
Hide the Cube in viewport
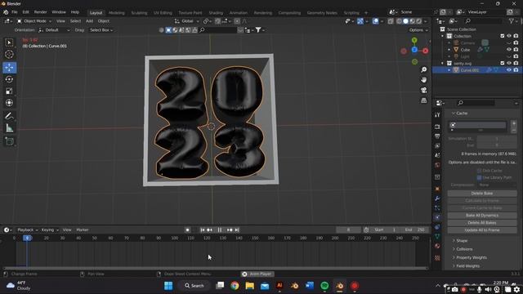[x=509, y=50]
